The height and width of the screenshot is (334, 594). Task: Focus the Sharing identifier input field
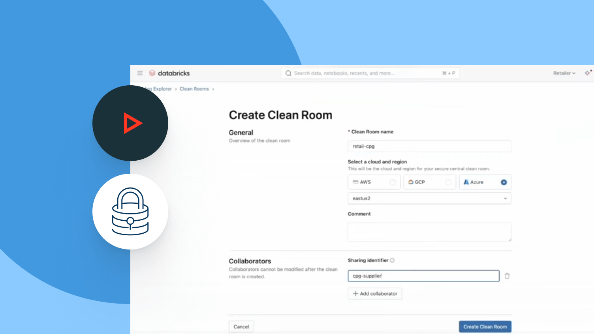coord(423,276)
